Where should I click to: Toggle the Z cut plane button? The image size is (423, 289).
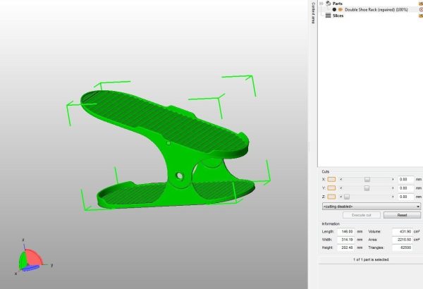331,197
